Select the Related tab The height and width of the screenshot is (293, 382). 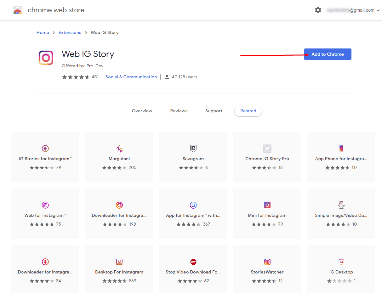click(x=248, y=111)
